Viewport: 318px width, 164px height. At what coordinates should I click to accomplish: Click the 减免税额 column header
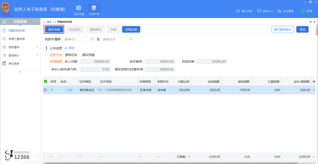click(x=236, y=81)
